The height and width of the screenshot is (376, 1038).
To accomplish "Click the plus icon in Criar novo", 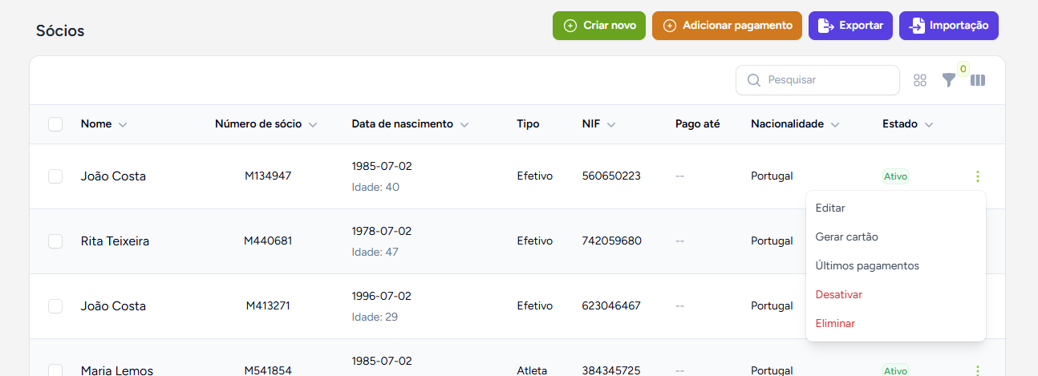I will click(570, 26).
